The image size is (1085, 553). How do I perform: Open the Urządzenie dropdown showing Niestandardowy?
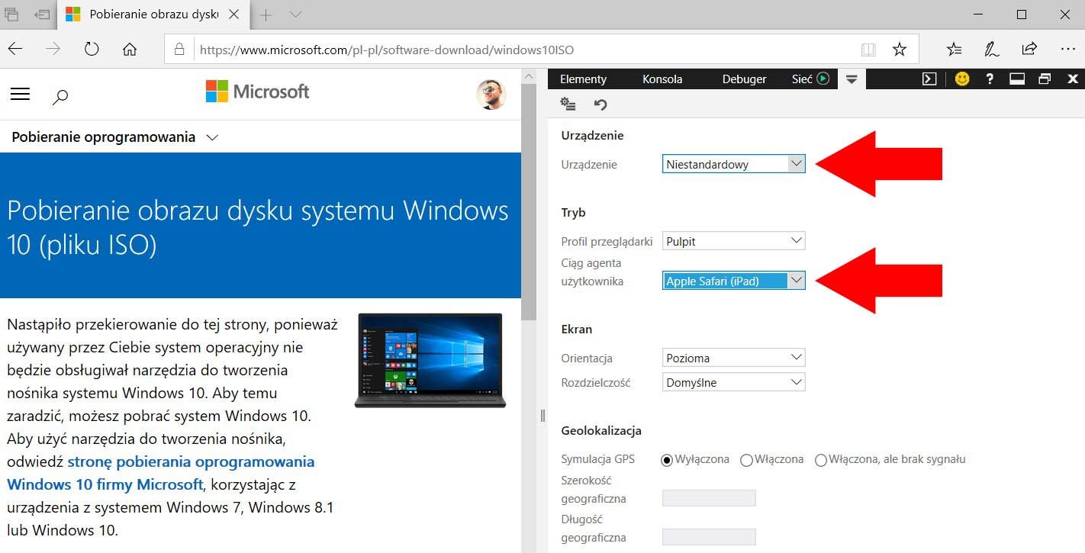point(733,164)
